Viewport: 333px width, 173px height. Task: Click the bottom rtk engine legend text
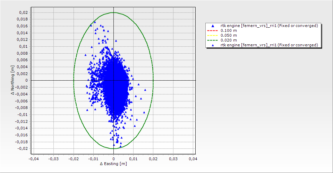[x=269, y=45]
